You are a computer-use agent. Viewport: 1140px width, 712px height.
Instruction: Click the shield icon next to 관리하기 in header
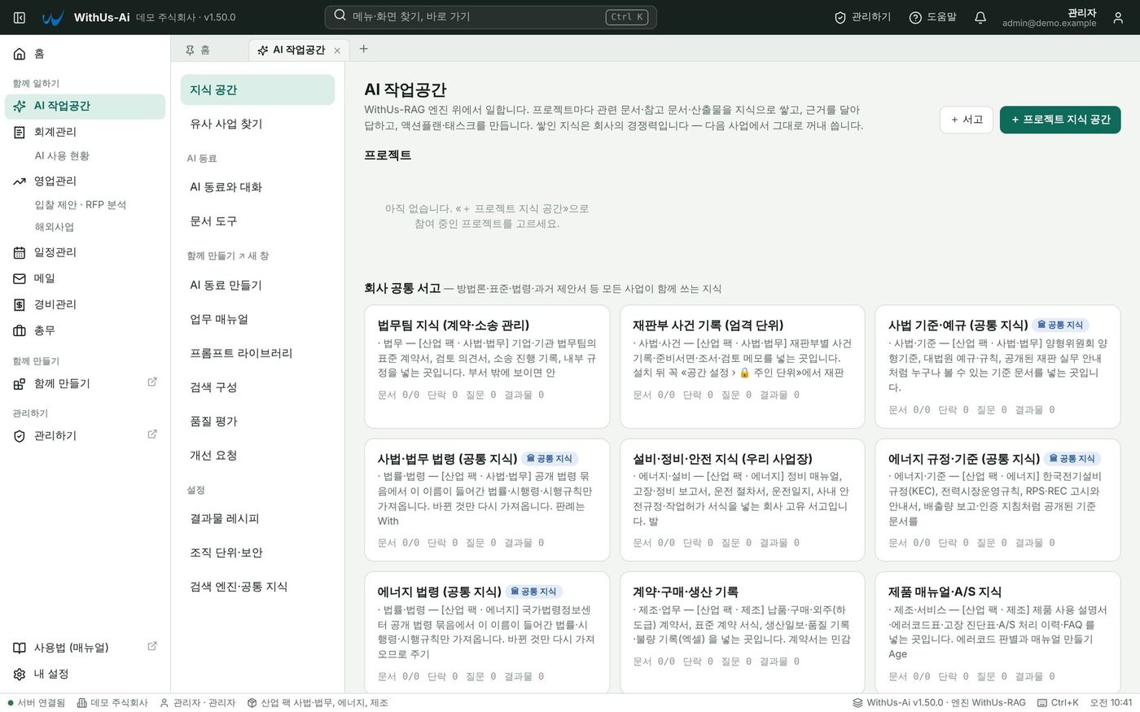[840, 17]
